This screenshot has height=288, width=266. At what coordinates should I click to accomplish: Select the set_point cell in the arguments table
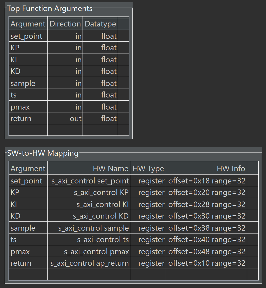[x=26, y=36]
